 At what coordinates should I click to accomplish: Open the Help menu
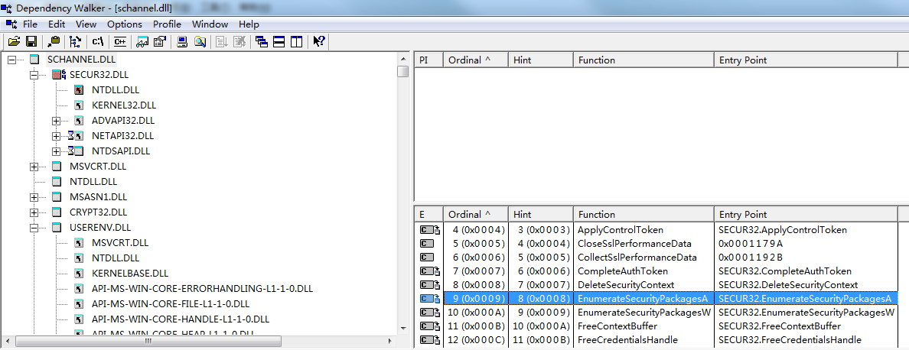[x=249, y=24]
